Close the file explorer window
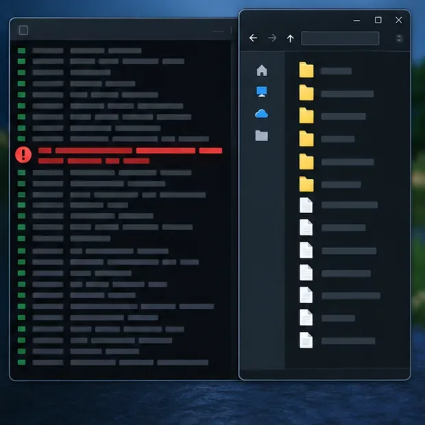Viewport: 425px width, 425px height. coord(399,20)
